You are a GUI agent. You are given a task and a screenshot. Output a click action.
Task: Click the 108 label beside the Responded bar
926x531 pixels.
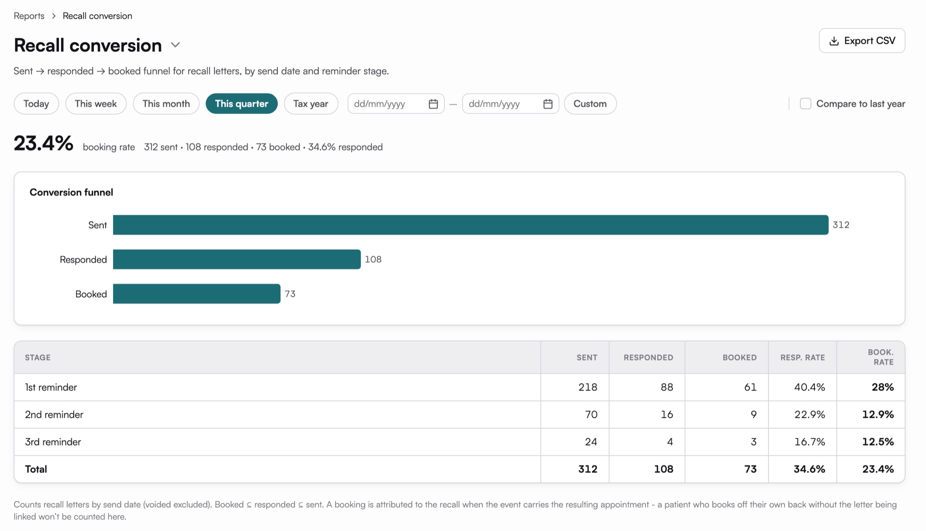click(373, 259)
